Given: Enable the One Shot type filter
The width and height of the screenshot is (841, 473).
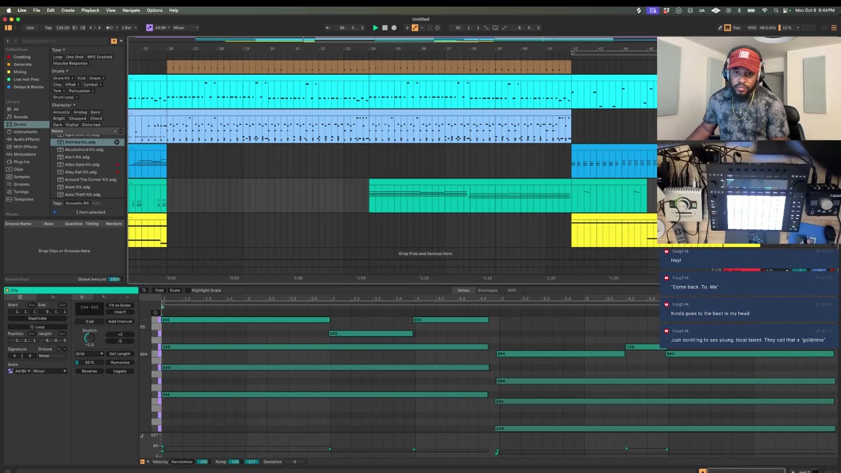Looking at the screenshot, I should [75, 56].
